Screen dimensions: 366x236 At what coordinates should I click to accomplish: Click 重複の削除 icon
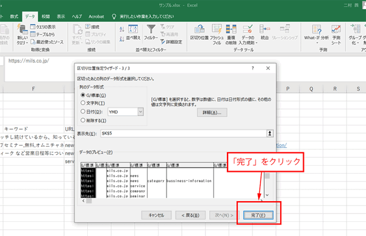click(x=231, y=29)
